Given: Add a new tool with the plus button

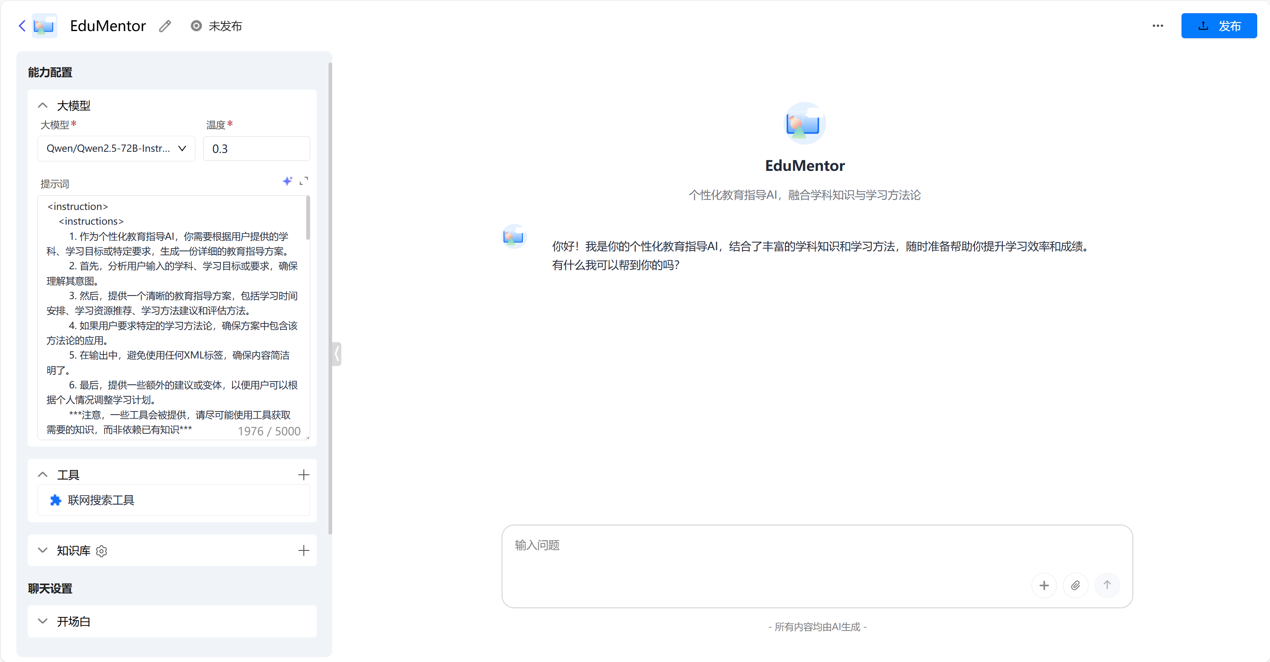Looking at the screenshot, I should point(304,475).
